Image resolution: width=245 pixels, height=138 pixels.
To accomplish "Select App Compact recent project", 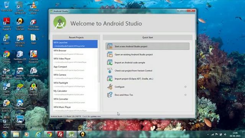I will click(x=75, y=68).
